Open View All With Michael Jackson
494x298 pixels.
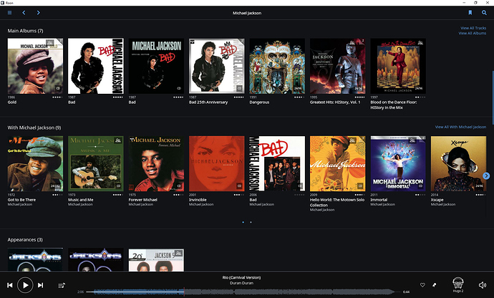460,127
